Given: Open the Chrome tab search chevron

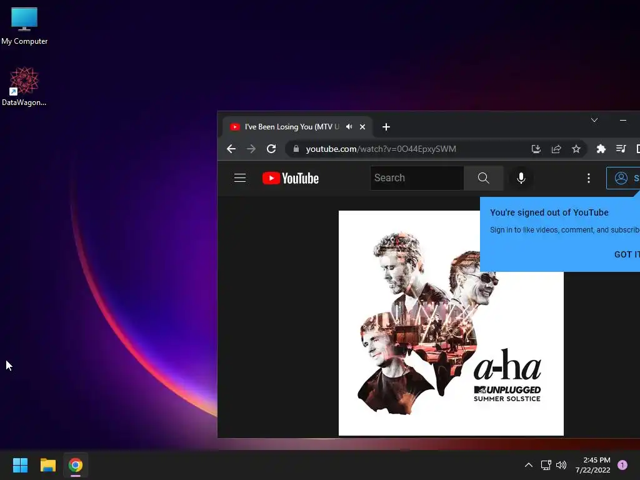Looking at the screenshot, I should [594, 120].
